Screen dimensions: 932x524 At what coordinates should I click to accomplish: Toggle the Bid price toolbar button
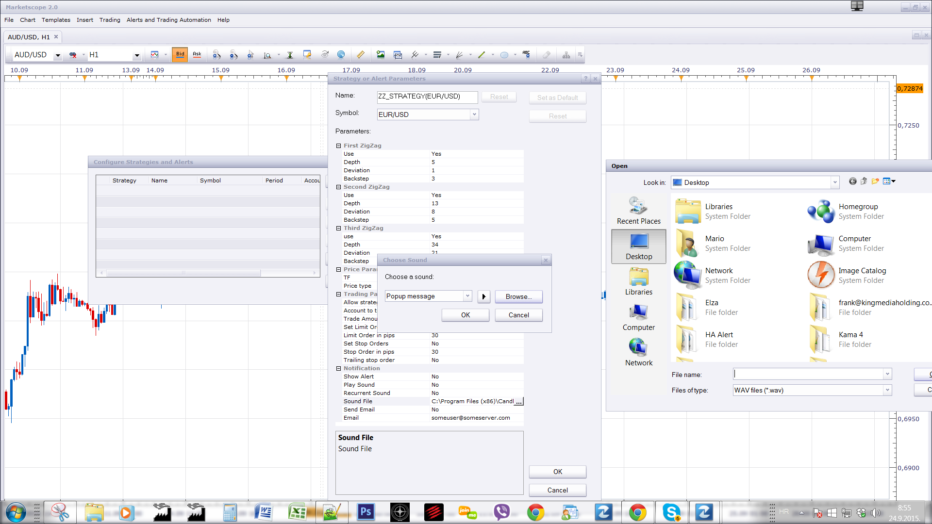tap(180, 55)
